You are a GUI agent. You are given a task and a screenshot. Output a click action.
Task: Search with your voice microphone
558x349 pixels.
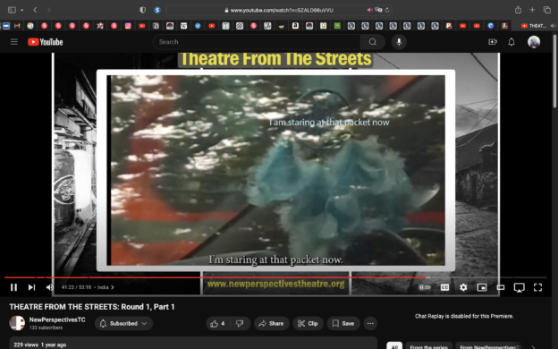[399, 42]
